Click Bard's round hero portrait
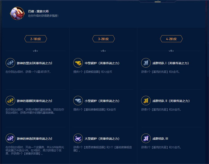Image resolution: width=209 pixels, height=164 pixels. (17, 13)
